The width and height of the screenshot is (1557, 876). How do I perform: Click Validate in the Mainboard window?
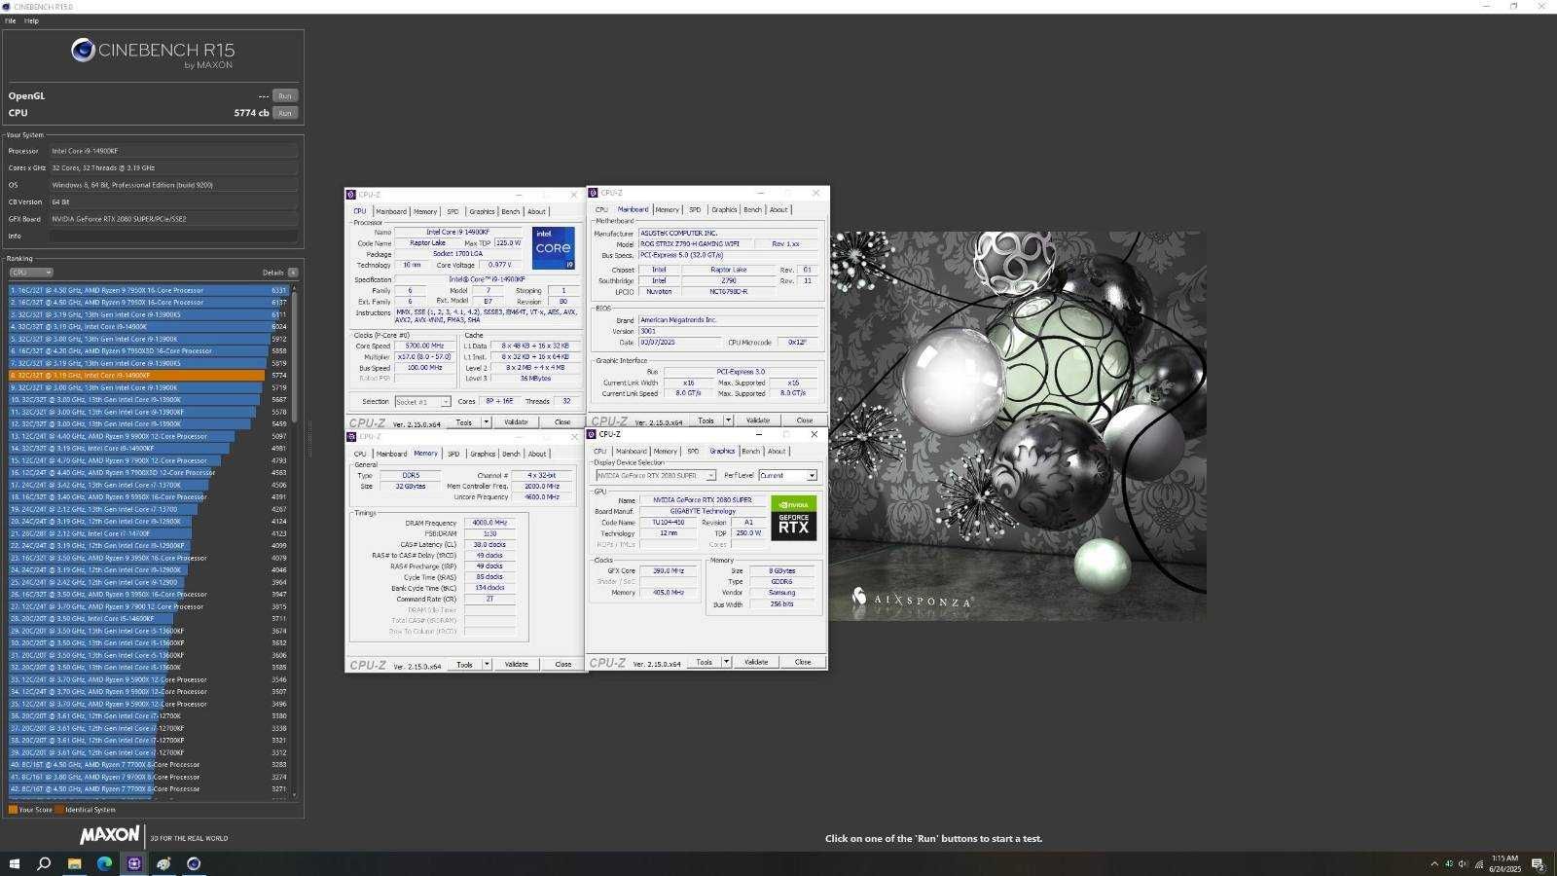pyautogui.click(x=757, y=420)
